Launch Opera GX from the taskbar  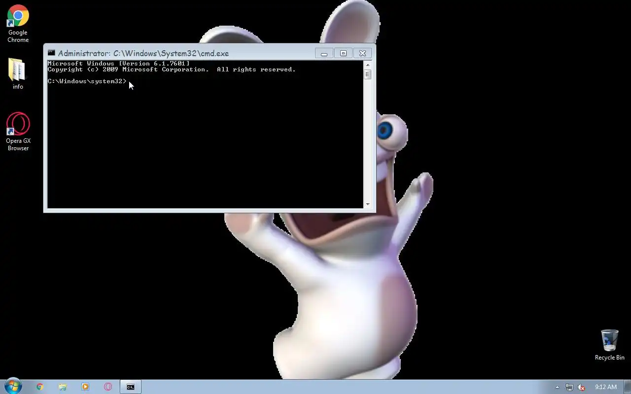pos(108,387)
